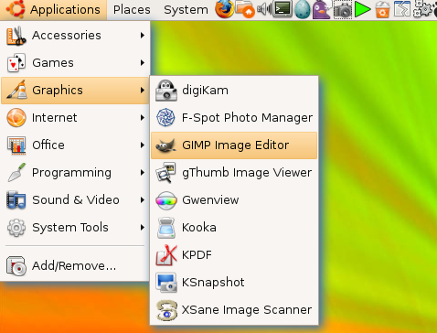Click the broken window panel icon

402,9
